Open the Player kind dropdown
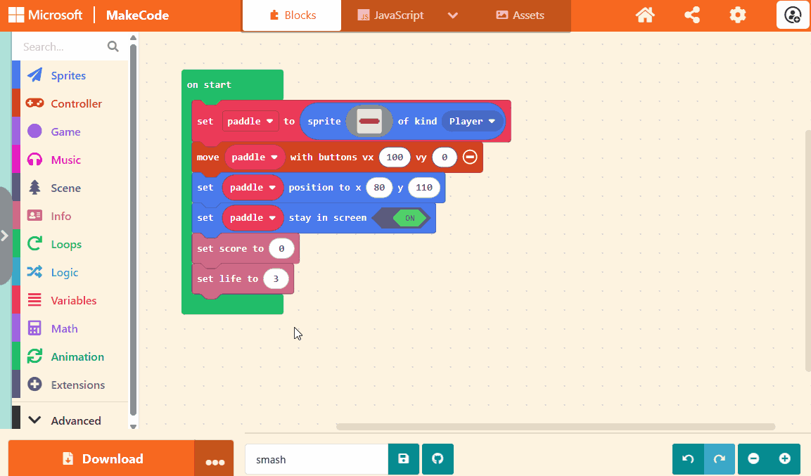The width and height of the screenshot is (811, 476). [x=472, y=121]
